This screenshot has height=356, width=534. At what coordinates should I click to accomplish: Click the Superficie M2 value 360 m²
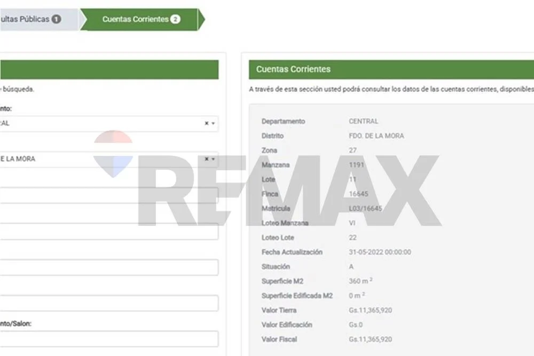[357, 281]
